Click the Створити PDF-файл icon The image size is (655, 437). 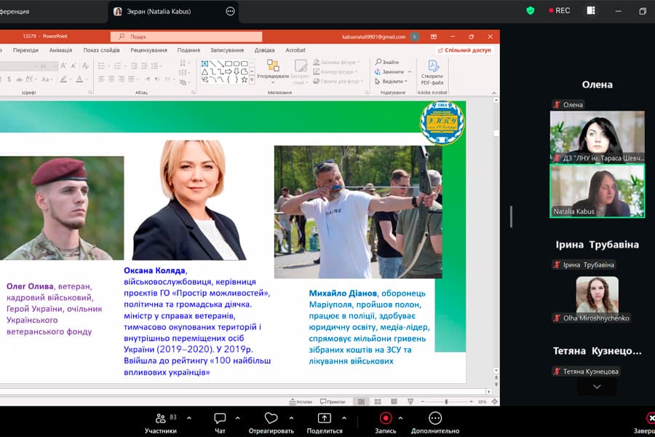[x=432, y=71]
